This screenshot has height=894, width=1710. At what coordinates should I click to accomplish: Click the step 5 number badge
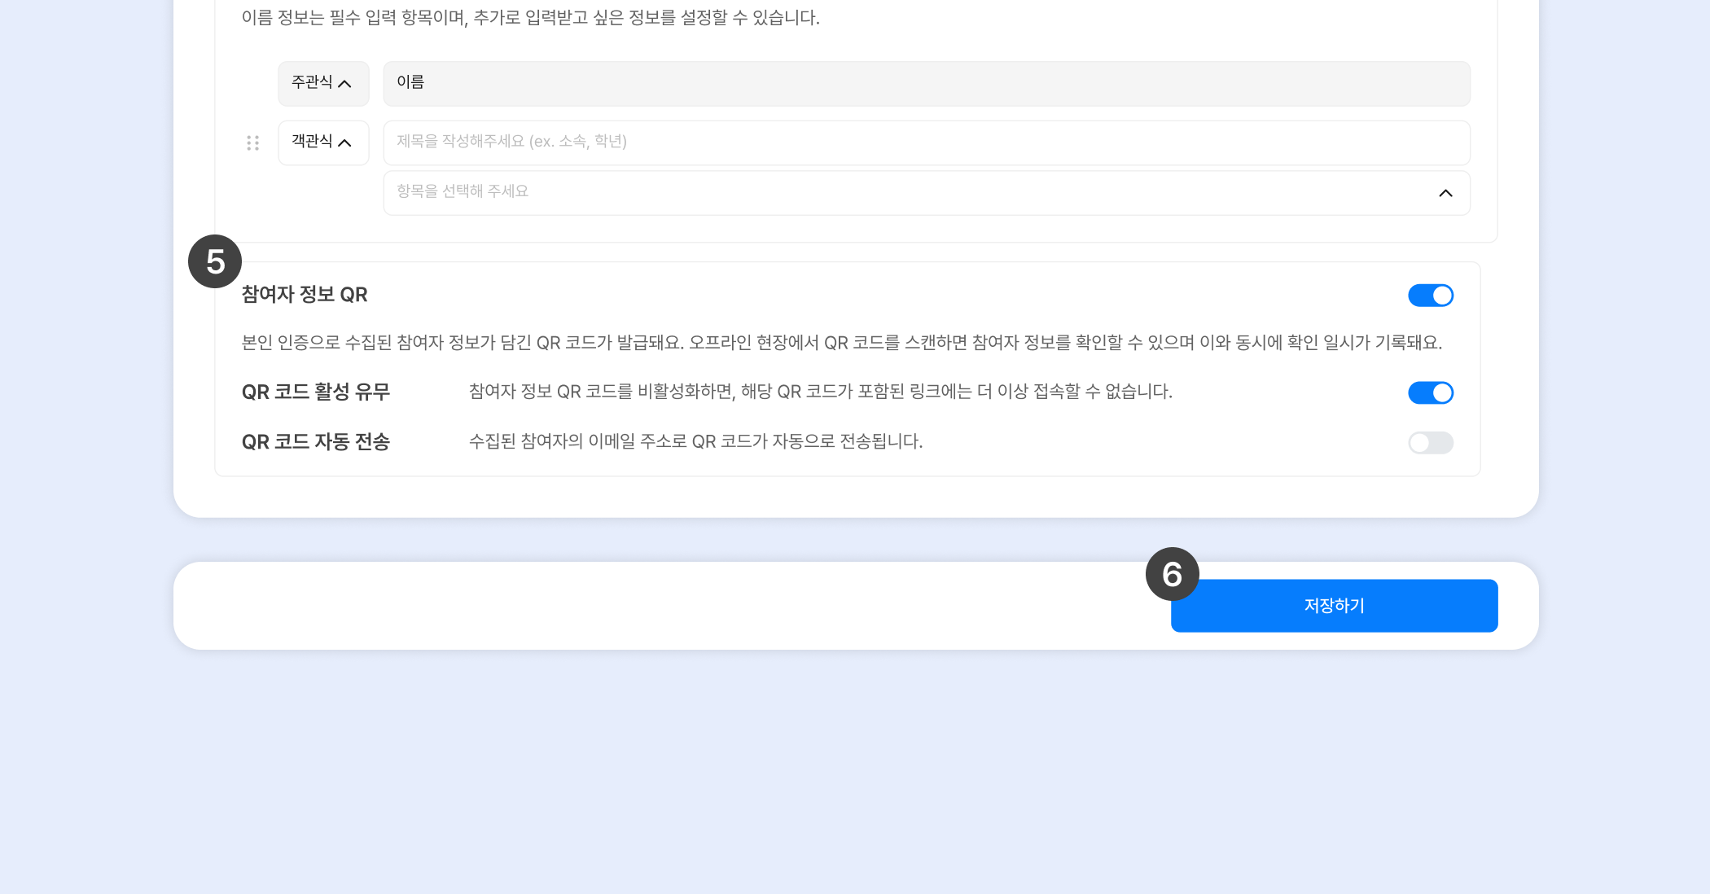pyautogui.click(x=215, y=261)
